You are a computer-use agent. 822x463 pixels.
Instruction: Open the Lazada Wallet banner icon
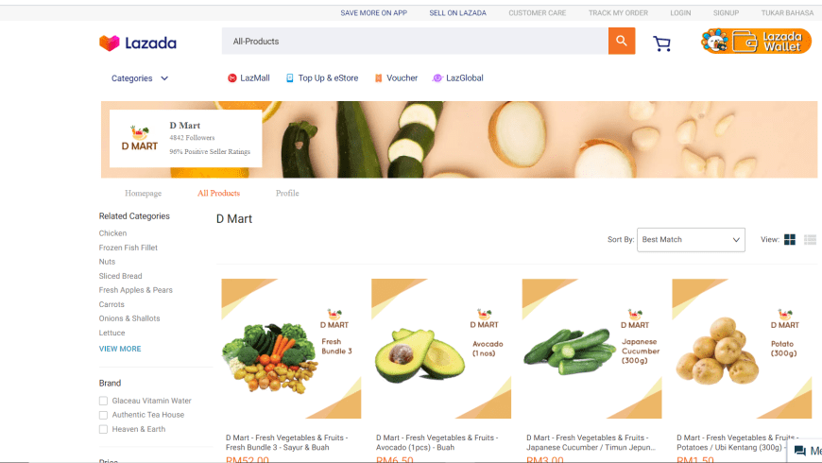click(x=756, y=41)
